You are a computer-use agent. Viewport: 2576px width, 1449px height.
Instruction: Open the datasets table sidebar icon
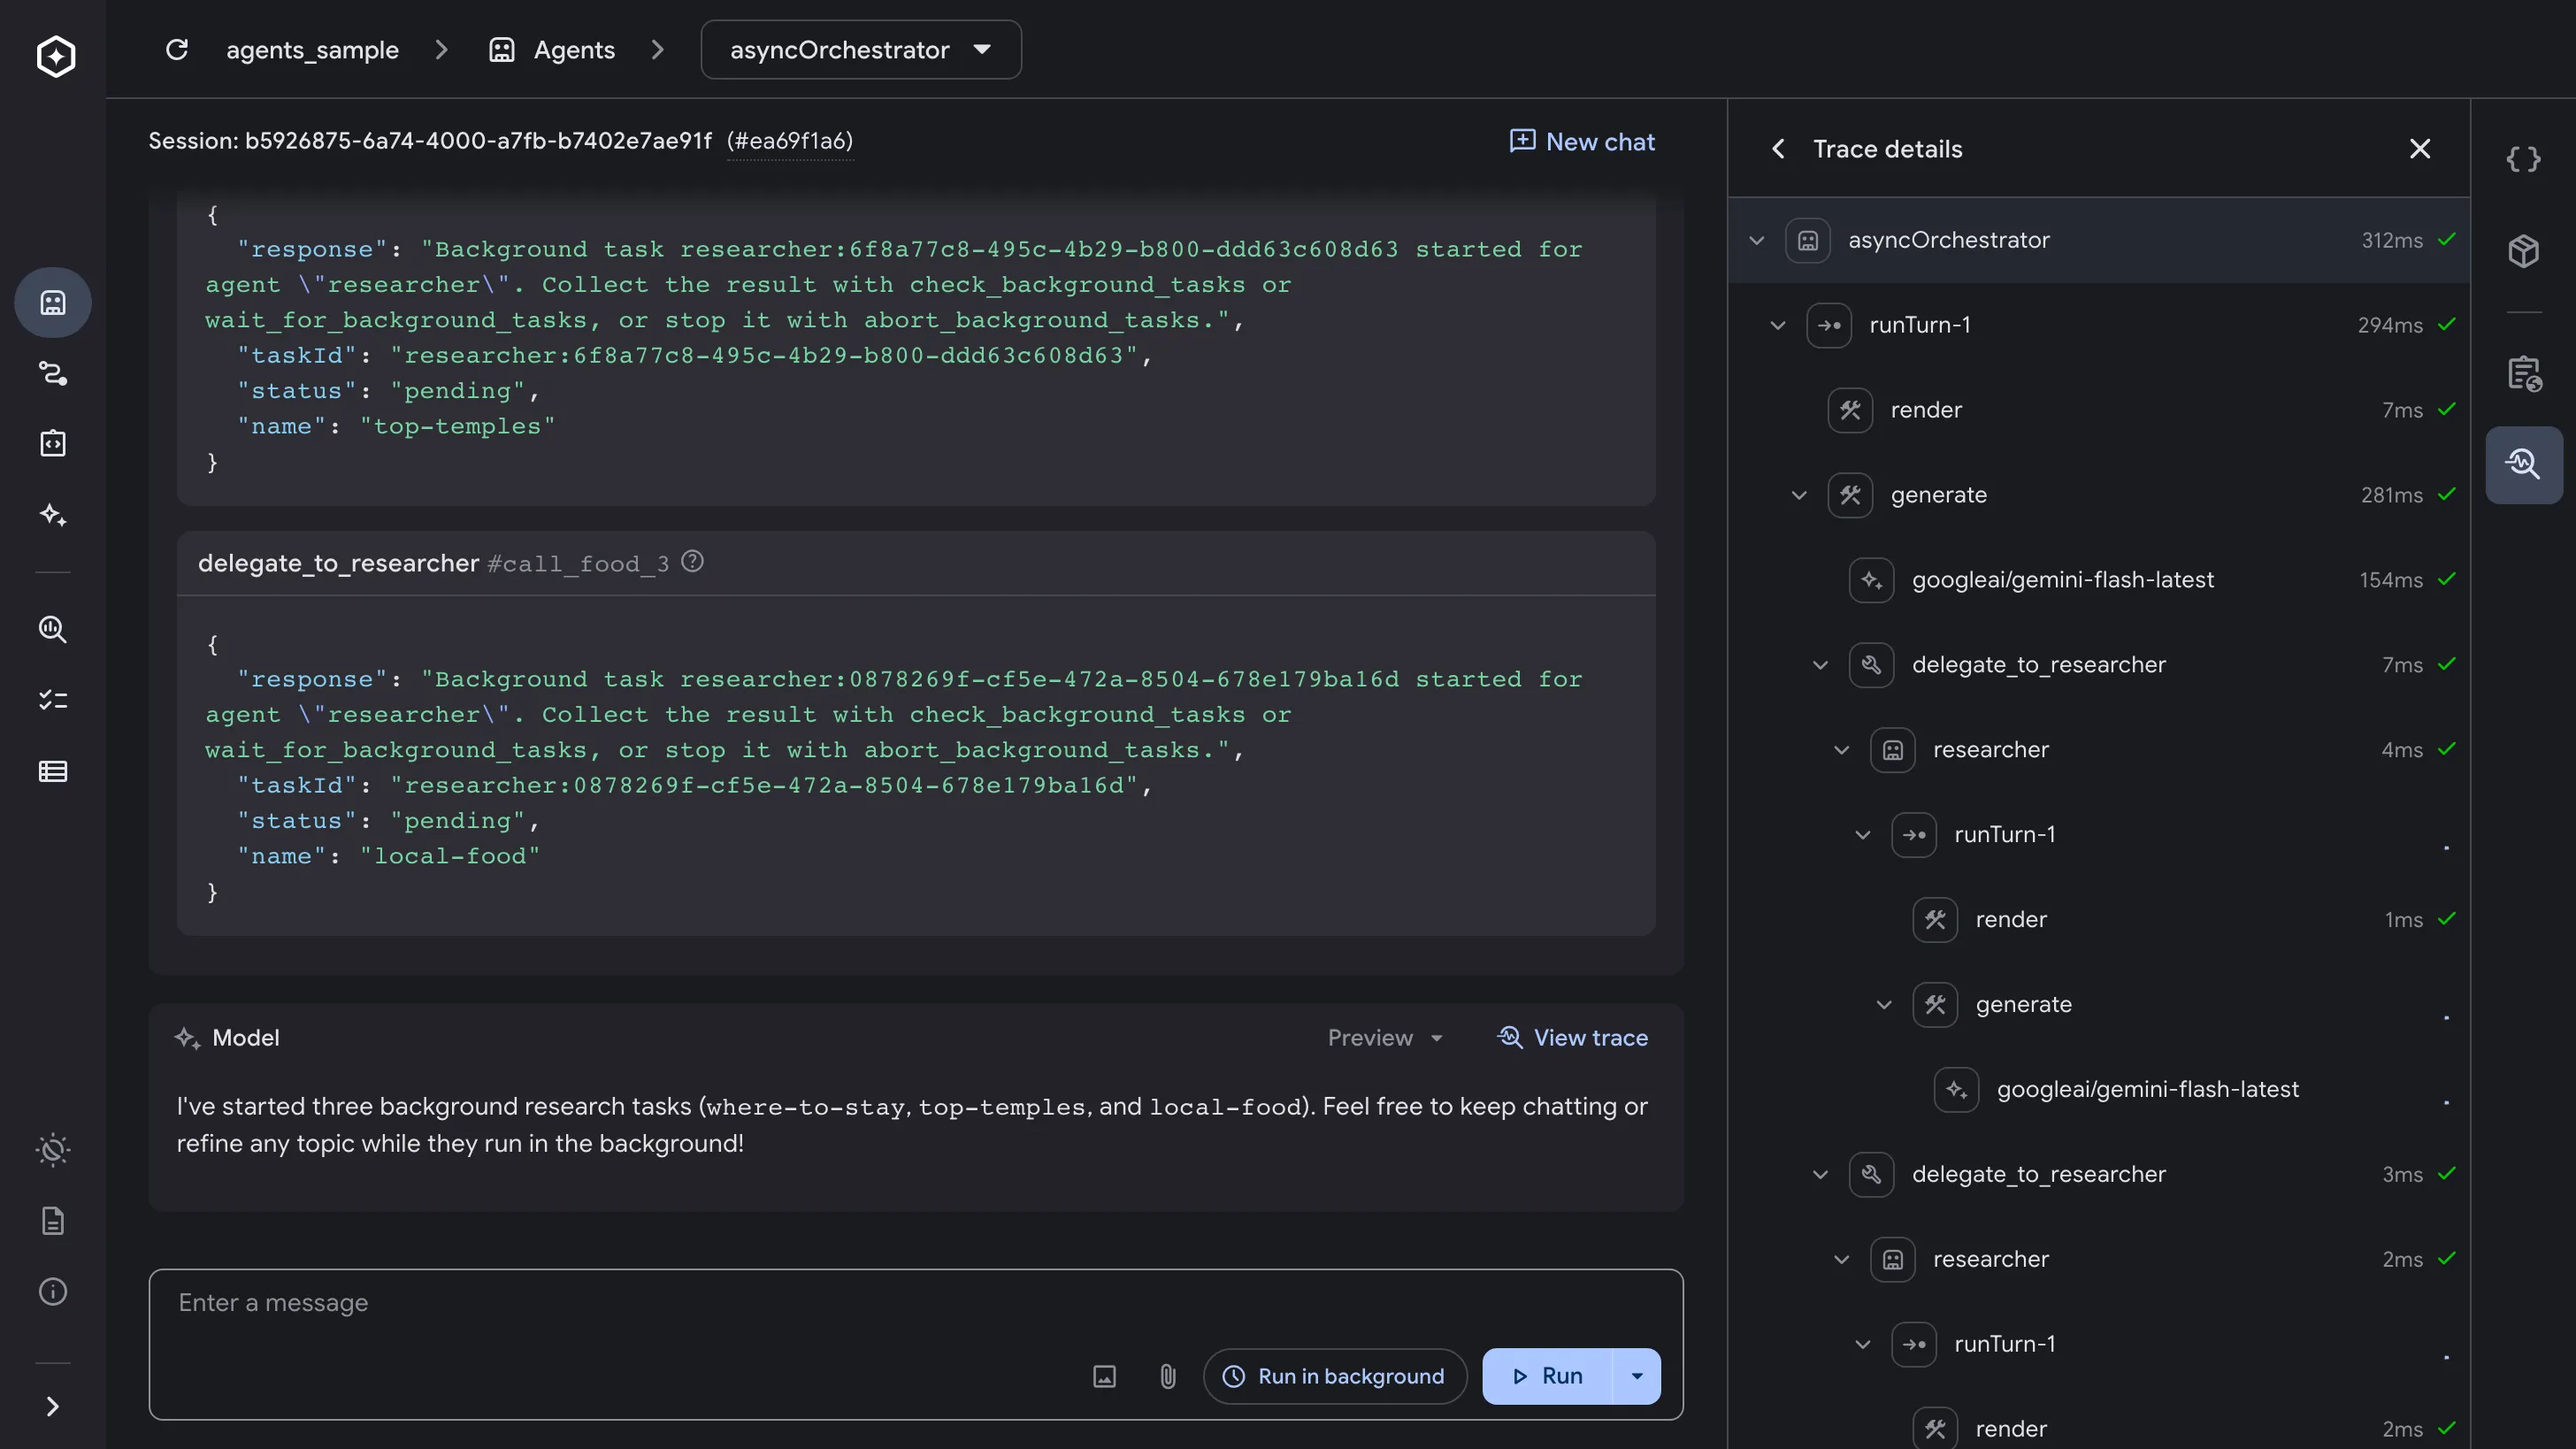[53, 771]
